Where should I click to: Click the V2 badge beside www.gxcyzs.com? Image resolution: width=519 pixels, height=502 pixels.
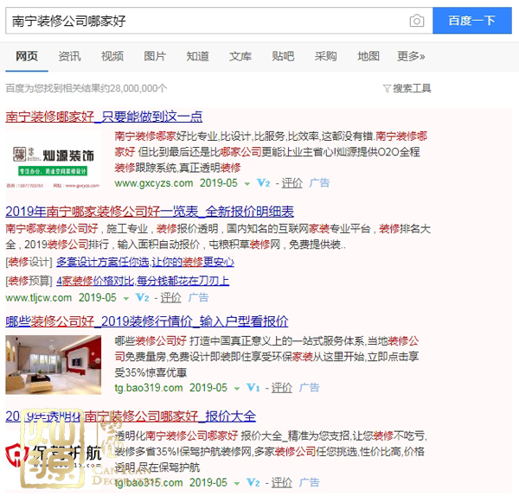(x=265, y=183)
